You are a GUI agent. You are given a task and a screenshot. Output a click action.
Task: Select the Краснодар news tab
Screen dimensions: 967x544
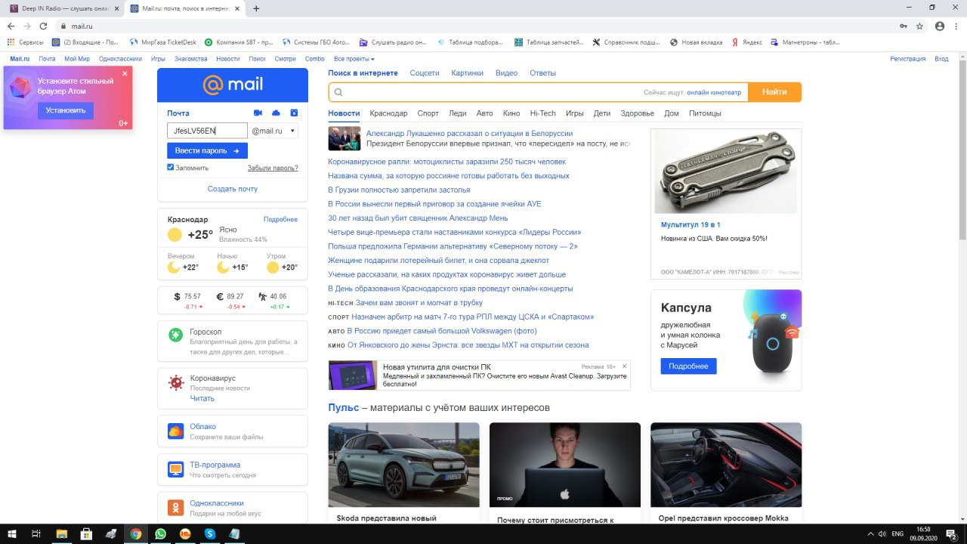click(x=388, y=113)
